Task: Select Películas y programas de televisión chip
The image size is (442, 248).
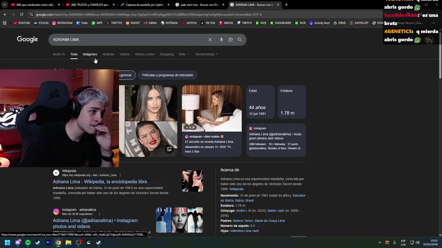Action: pyautogui.click(x=167, y=75)
